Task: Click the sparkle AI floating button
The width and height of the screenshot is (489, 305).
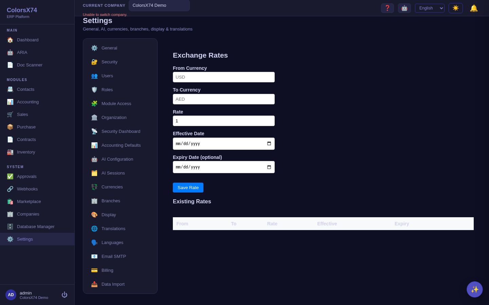Action: click(x=475, y=289)
